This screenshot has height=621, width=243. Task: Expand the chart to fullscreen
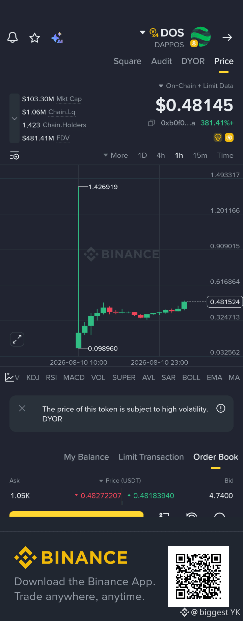click(x=17, y=339)
